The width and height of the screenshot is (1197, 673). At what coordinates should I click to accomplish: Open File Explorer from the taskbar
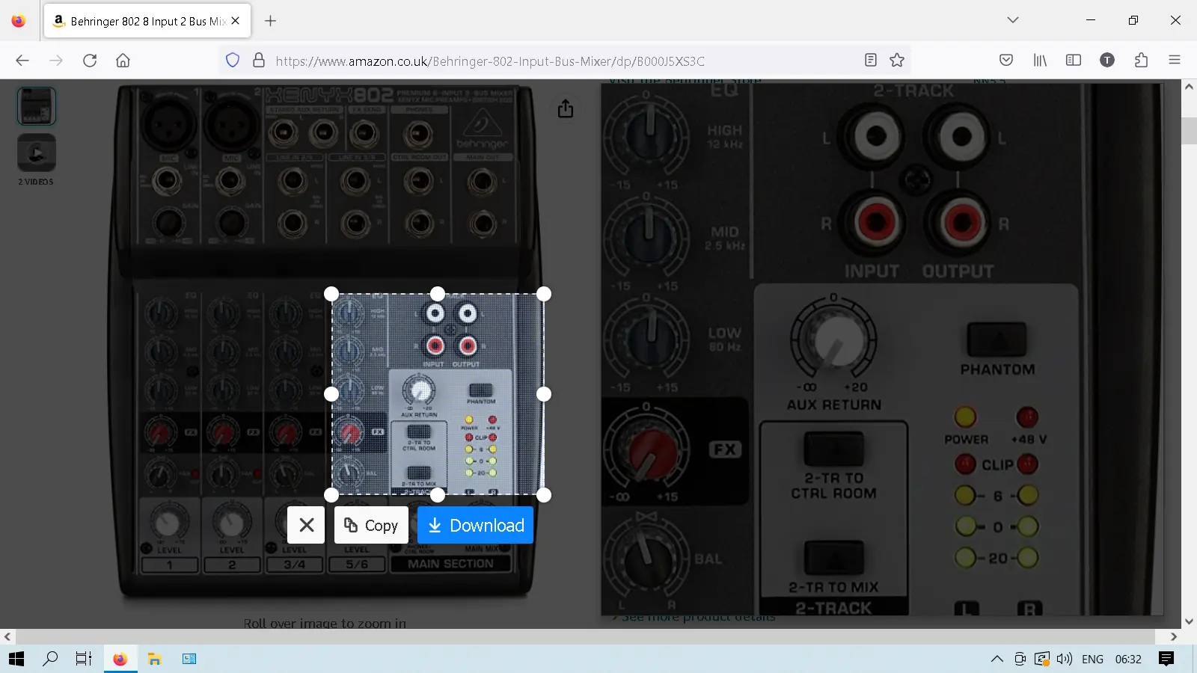(x=155, y=659)
